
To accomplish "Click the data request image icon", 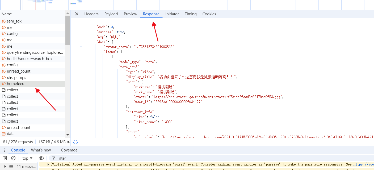I will click(4, 134).
